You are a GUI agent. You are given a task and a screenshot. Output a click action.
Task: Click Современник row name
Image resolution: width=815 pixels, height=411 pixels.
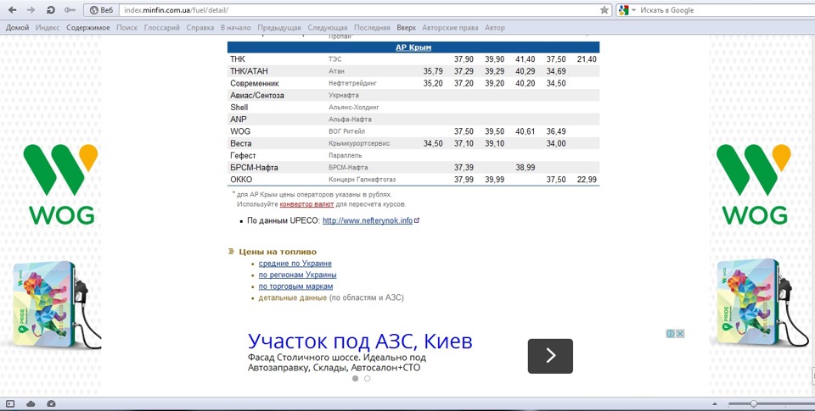tap(255, 84)
